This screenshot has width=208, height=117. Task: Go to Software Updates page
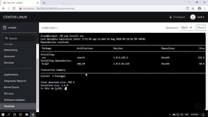click(x=14, y=100)
